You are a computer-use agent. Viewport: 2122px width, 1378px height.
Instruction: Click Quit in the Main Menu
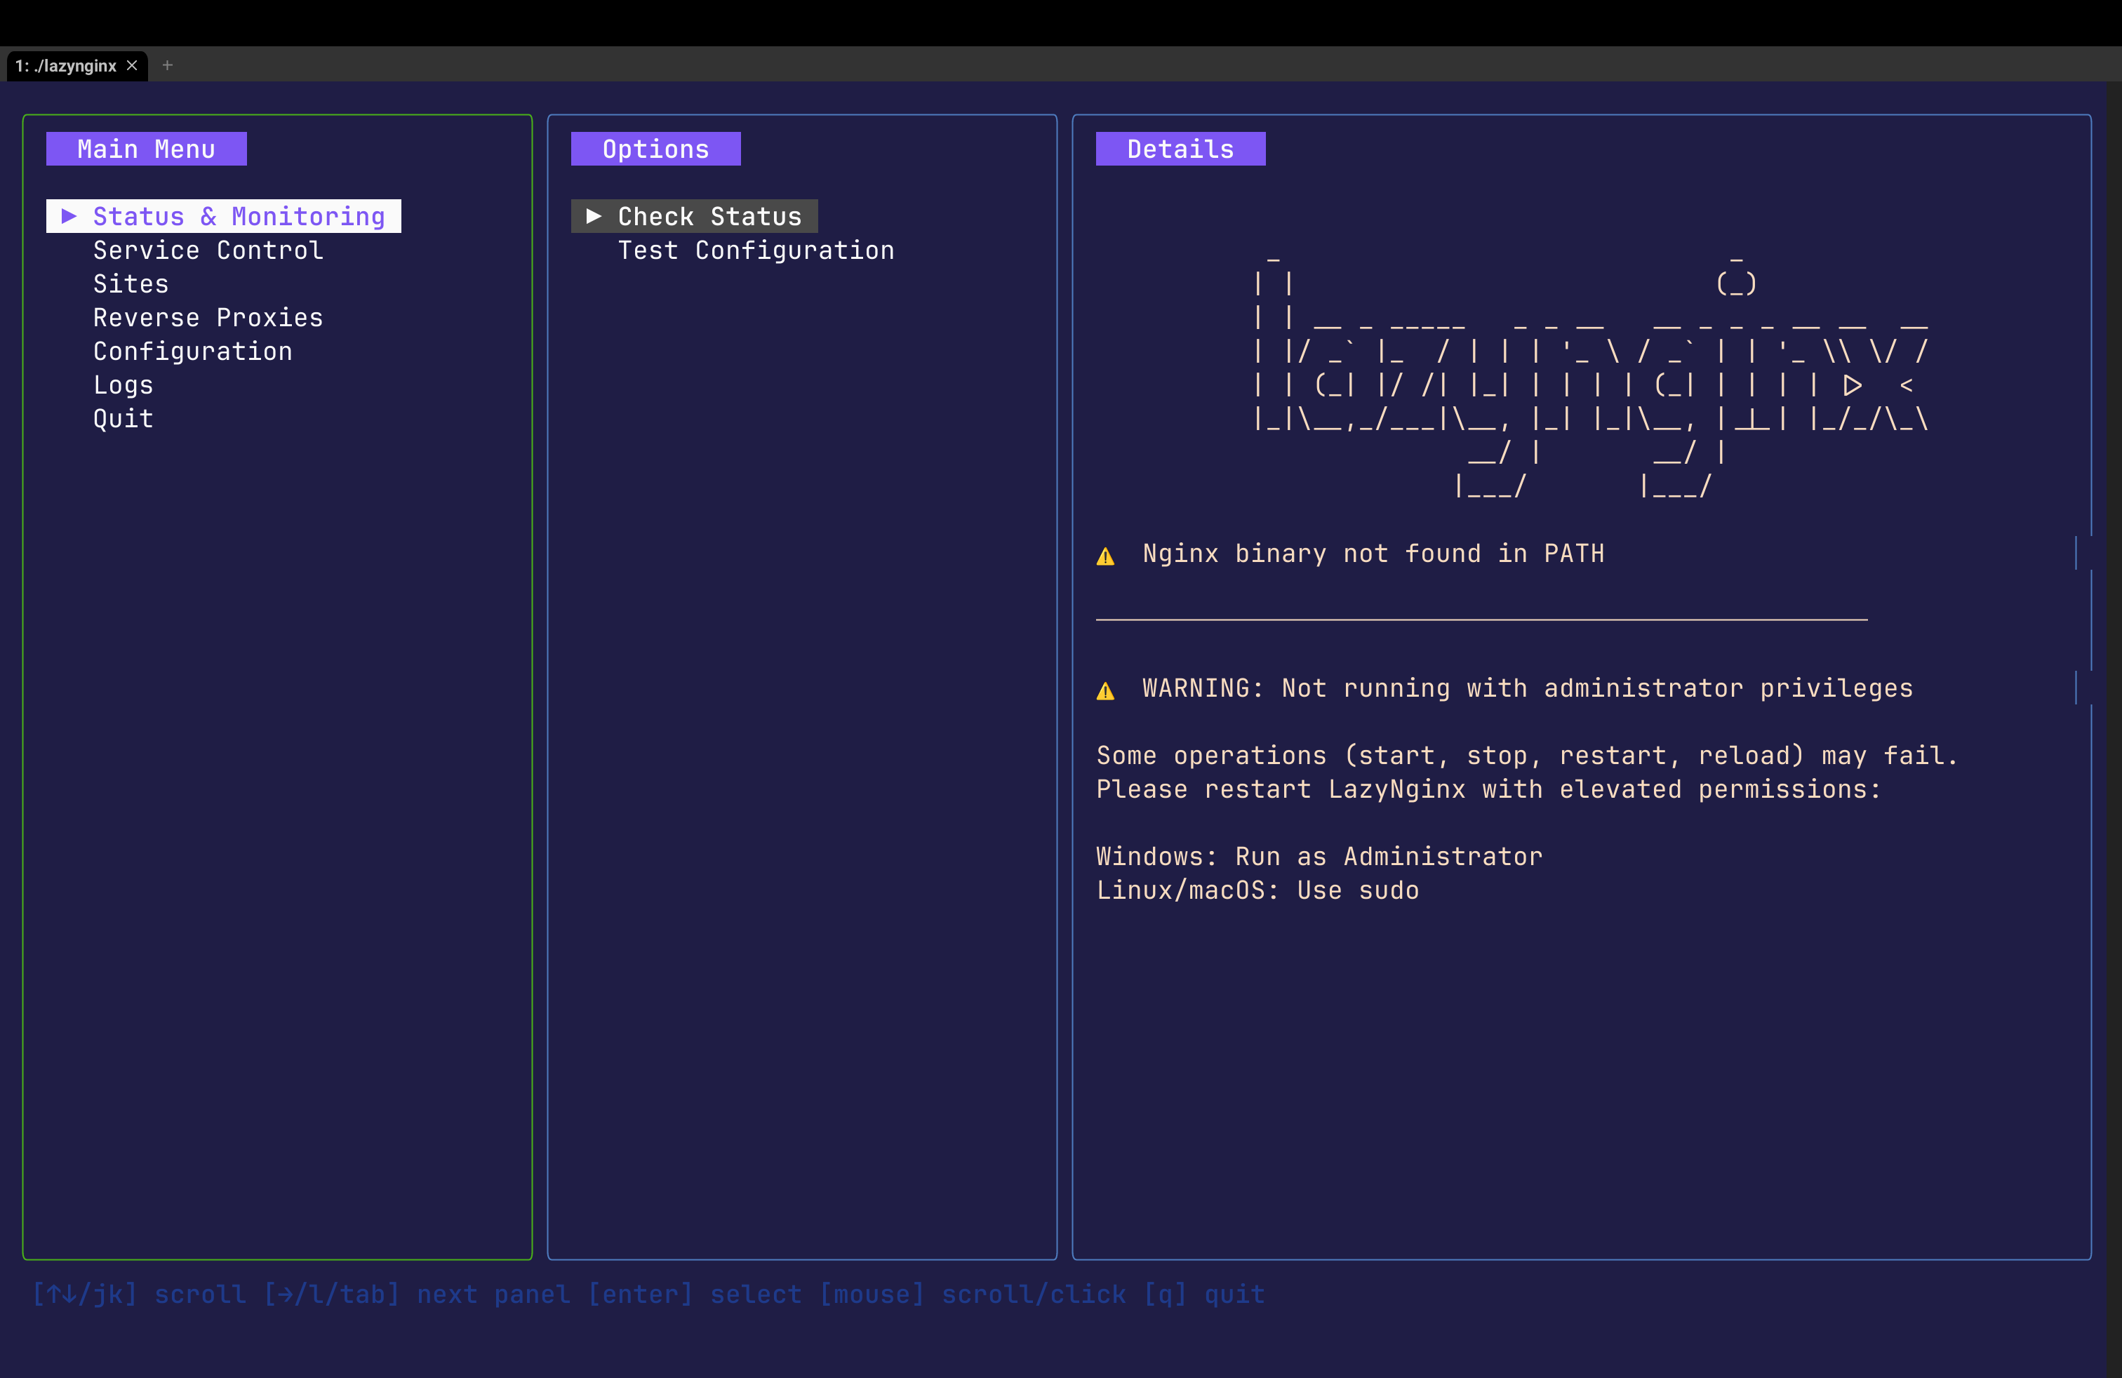tap(123, 419)
